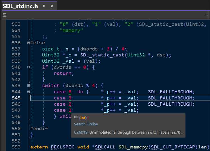
Task: Click "memory" string on line 534
Action: pos(71,31)
